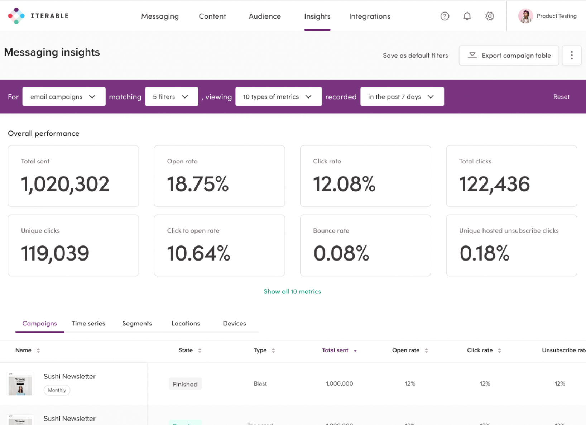Sort table by Type column arrows
Screen dimensions: 586x425
pyautogui.click(x=273, y=350)
